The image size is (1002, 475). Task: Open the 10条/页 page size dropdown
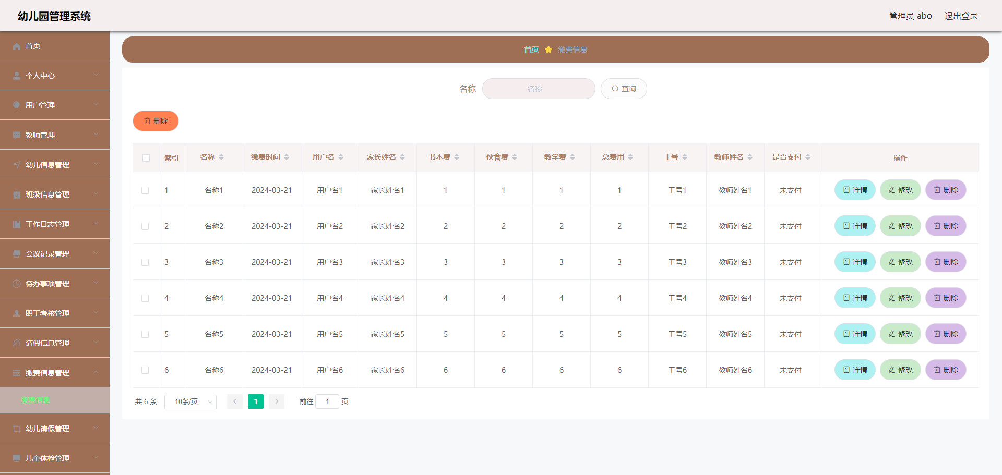190,402
